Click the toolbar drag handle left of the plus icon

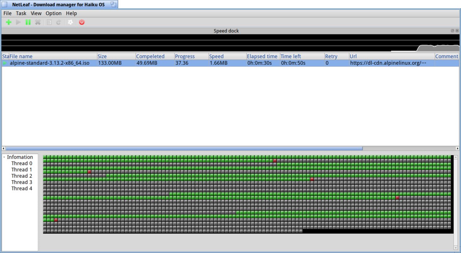point(3,22)
